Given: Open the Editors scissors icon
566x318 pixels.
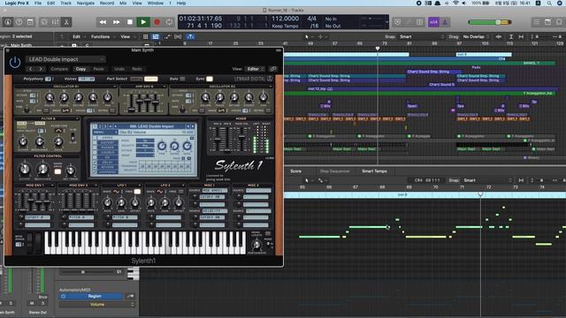Looking at the screenshot, I should click(67, 22).
